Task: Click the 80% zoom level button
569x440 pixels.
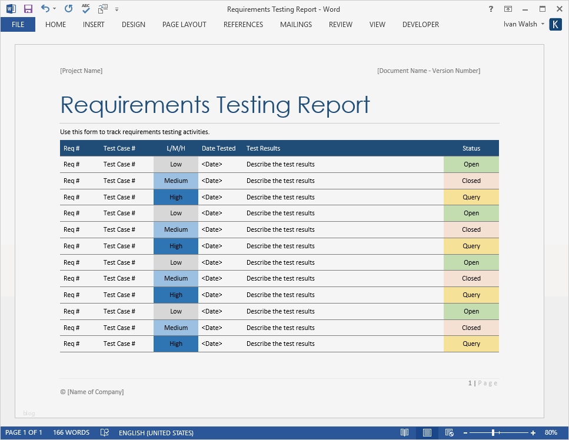Action: coord(551,432)
